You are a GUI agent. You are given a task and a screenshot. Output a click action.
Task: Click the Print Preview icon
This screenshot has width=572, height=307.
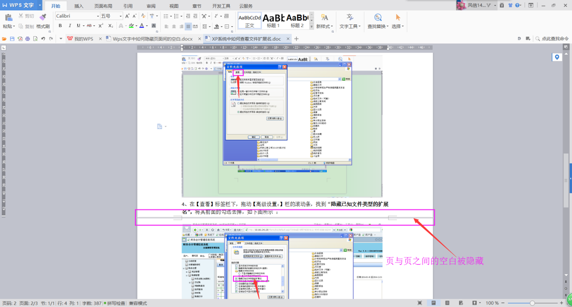[x=35, y=39]
